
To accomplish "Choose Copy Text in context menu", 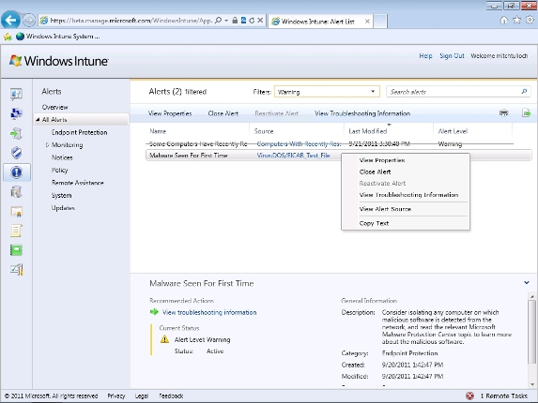I will pyautogui.click(x=374, y=223).
